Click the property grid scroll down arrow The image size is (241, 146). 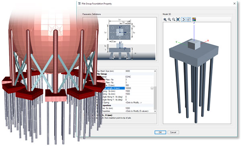coord(155,111)
